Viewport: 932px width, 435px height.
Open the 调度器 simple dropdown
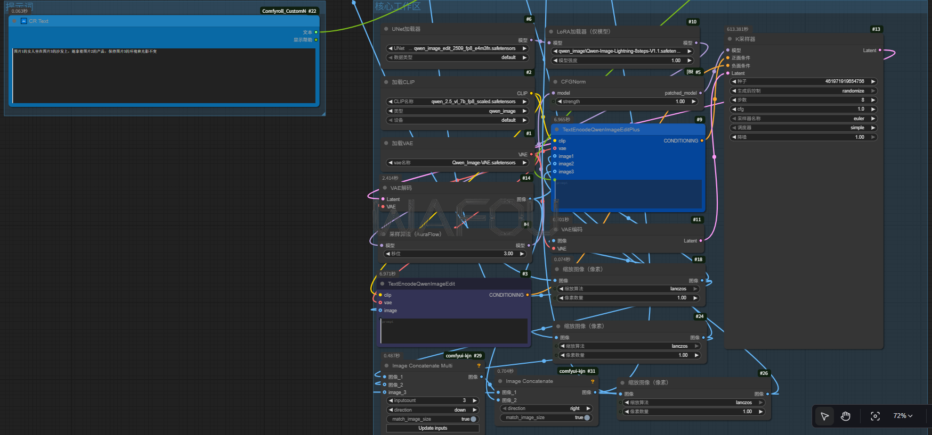(x=803, y=128)
